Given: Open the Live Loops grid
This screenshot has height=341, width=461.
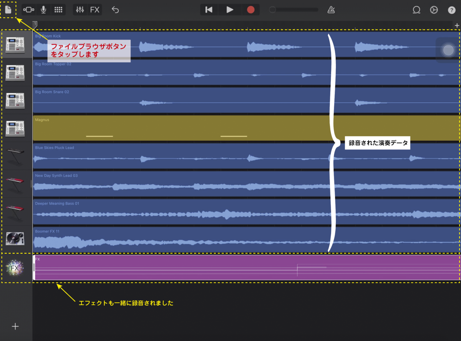Looking at the screenshot, I should coord(58,10).
